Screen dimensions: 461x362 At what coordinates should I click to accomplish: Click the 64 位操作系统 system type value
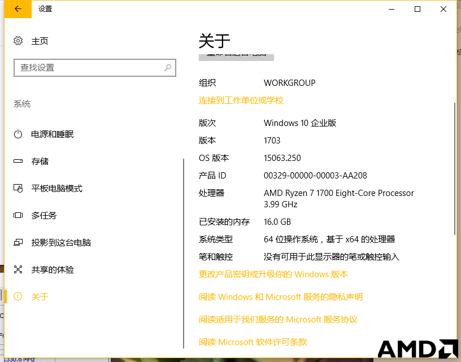(x=329, y=239)
